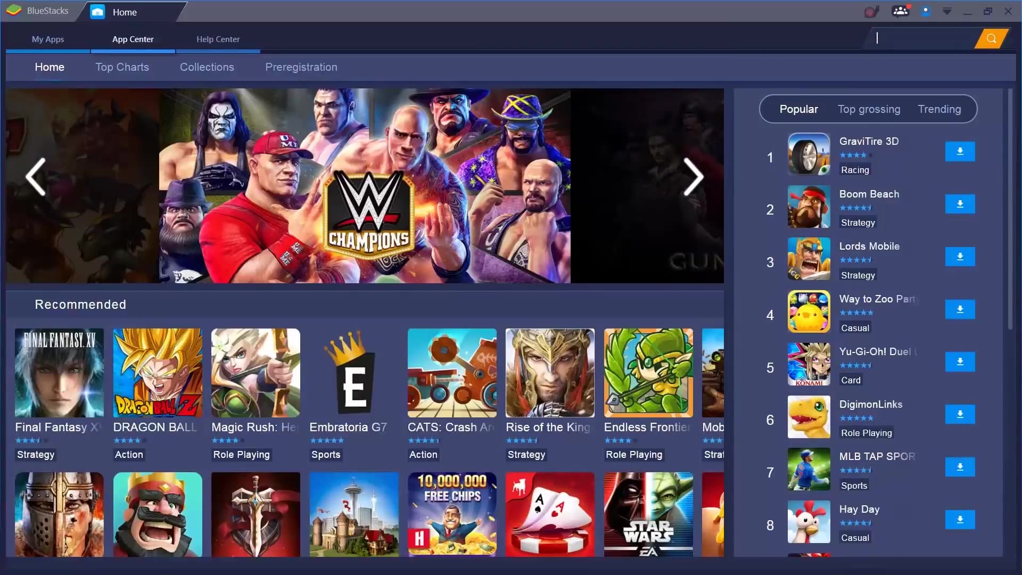Open the title bar dropdown arrow menu

(947, 11)
